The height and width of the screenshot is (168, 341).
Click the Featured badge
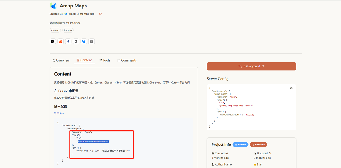point(258,145)
